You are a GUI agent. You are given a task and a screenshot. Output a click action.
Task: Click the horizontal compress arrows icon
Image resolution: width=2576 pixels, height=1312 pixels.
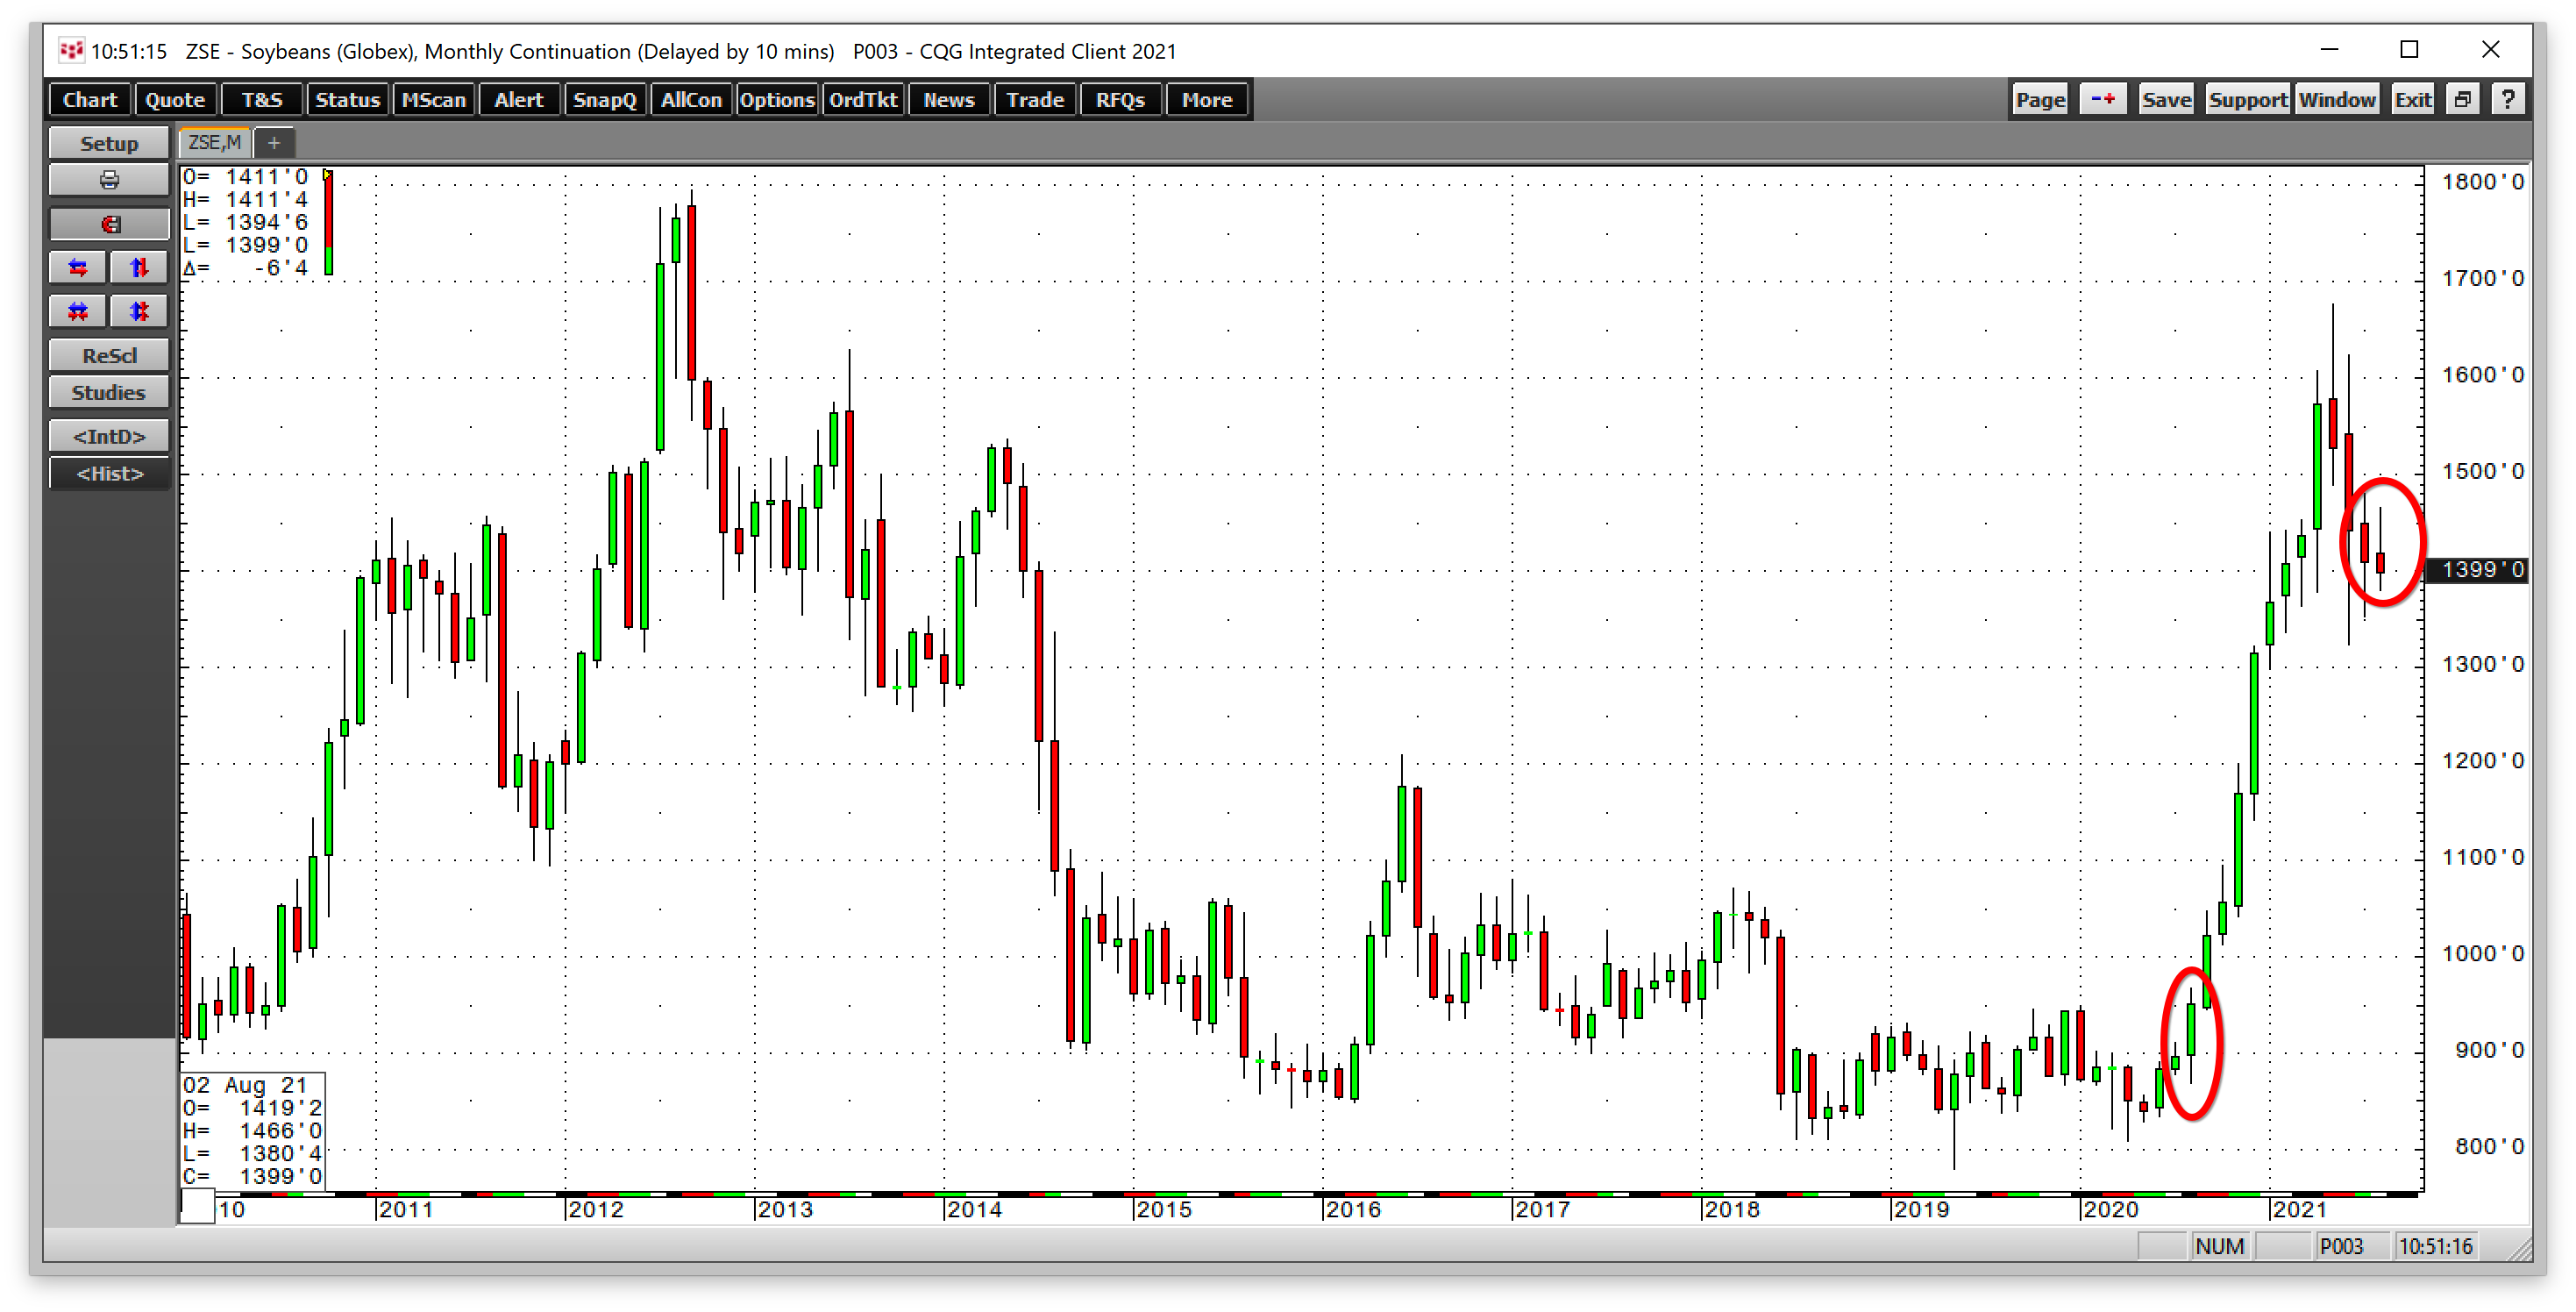tap(78, 312)
